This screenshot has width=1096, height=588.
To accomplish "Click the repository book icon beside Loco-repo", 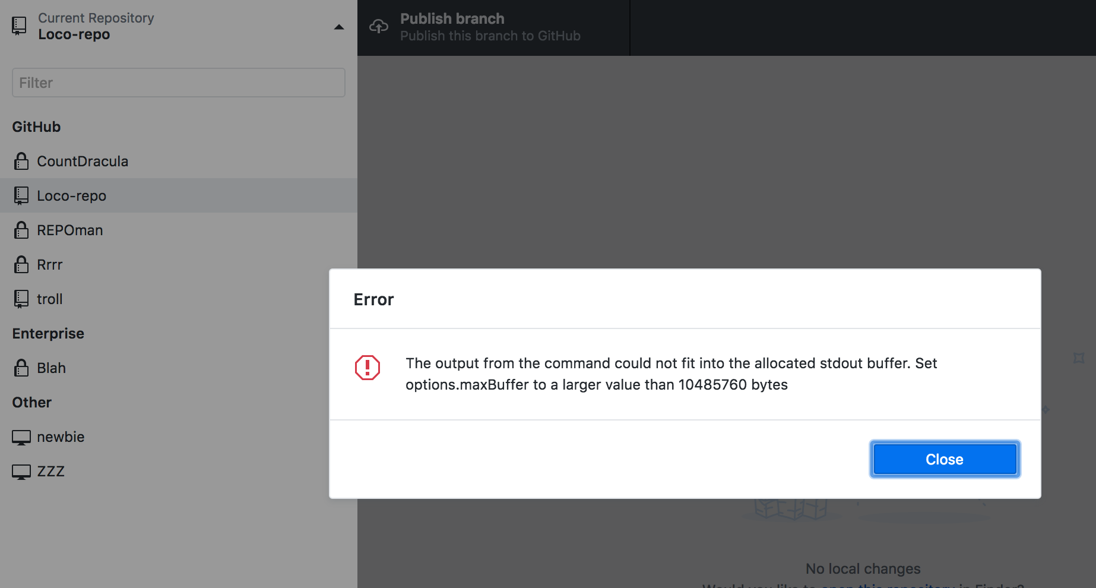I will point(22,195).
